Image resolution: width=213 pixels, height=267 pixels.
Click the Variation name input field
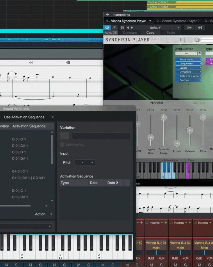click(101, 136)
